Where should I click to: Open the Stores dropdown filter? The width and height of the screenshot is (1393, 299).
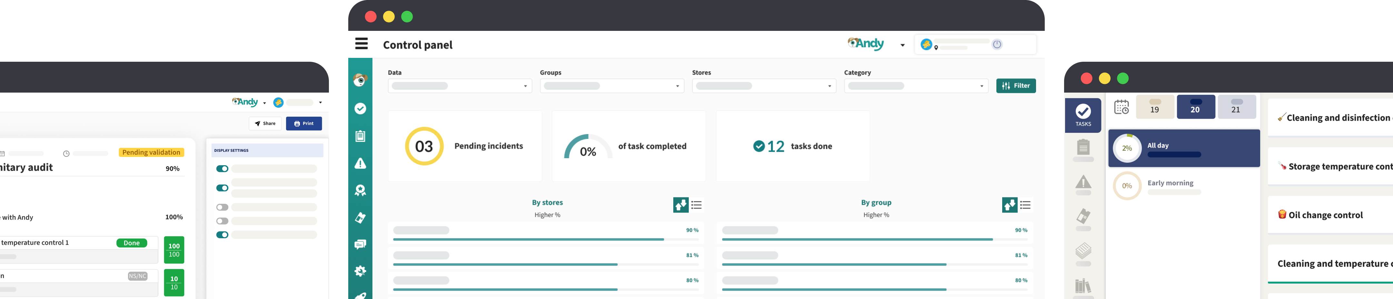764,86
